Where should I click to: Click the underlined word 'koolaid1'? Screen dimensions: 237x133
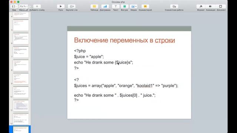click(x=145, y=86)
